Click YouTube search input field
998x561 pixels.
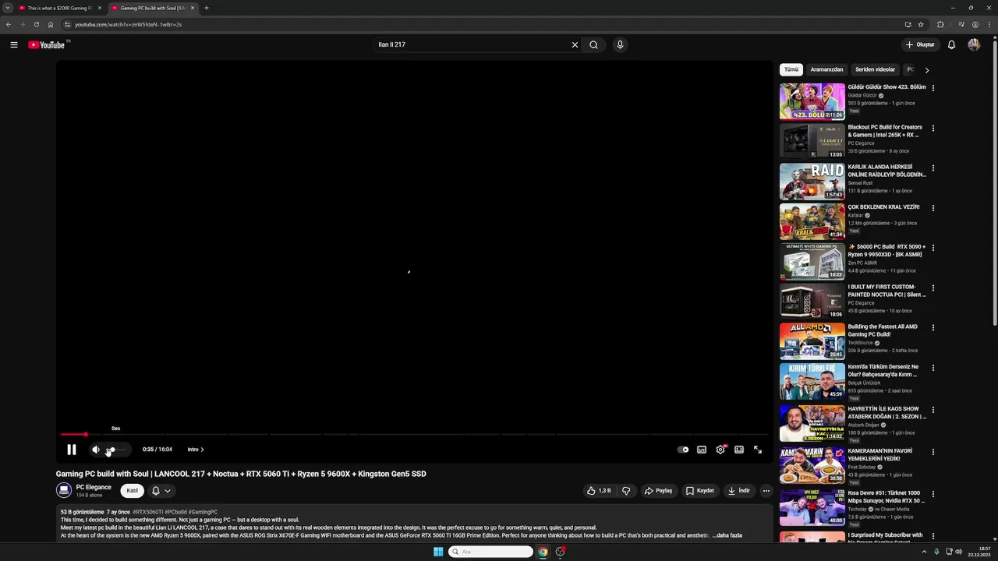471,44
